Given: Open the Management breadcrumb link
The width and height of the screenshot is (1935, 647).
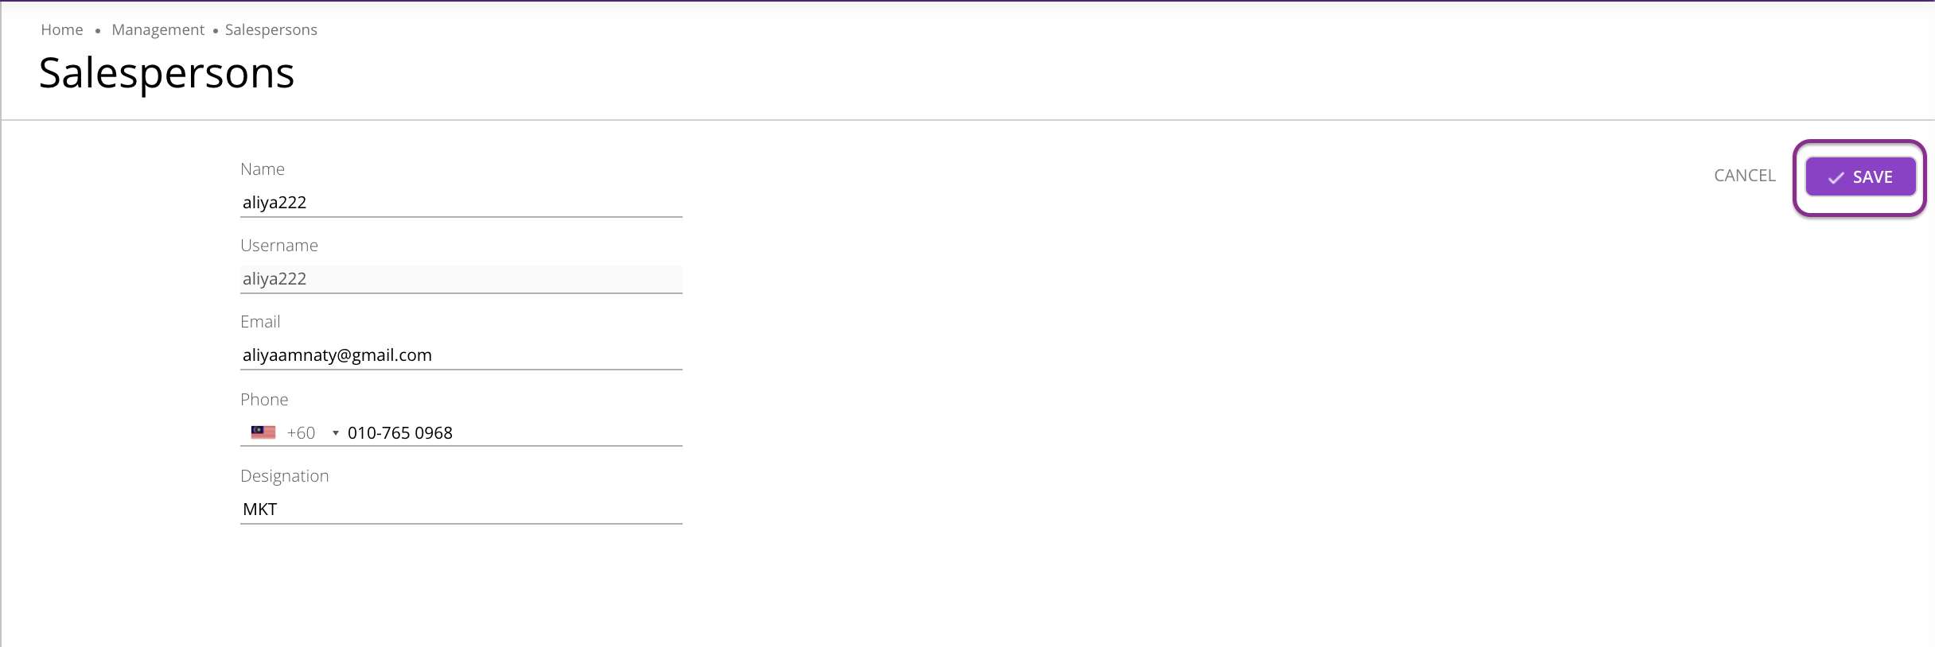Looking at the screenshot, I should pyautogui.click(x=158, y=29).
